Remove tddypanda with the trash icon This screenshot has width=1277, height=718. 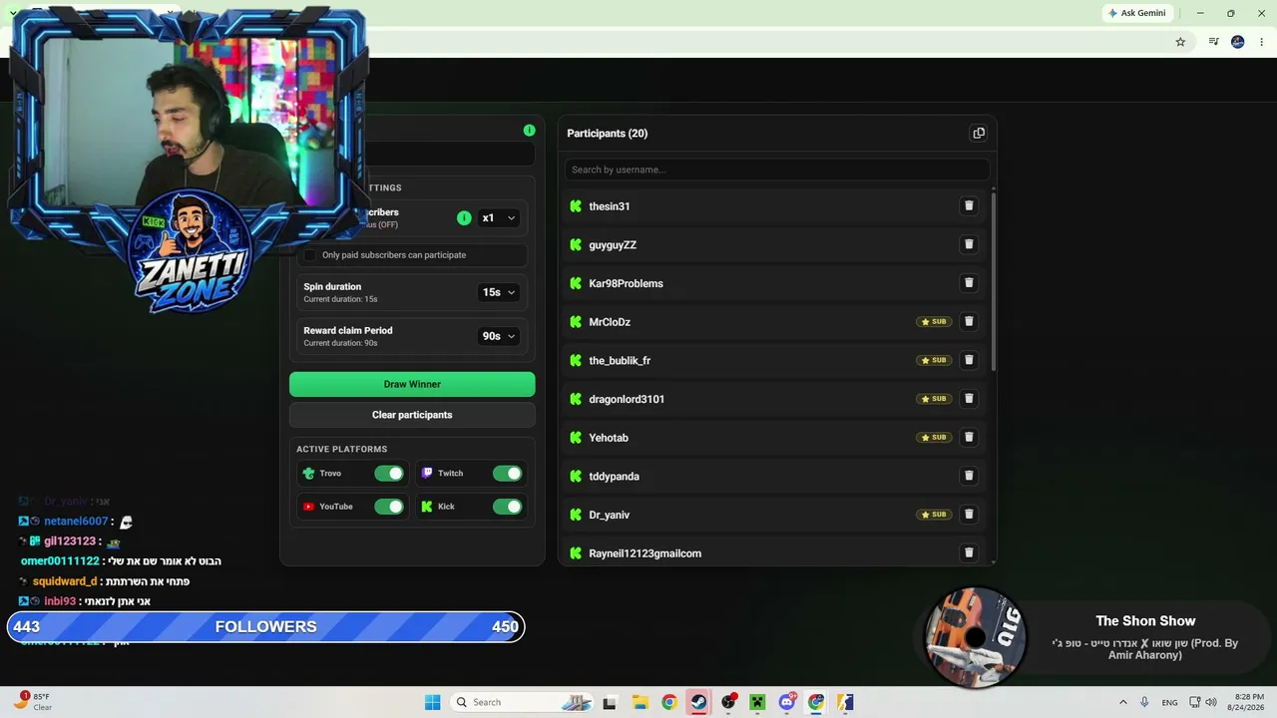click(x=968, y=476)
